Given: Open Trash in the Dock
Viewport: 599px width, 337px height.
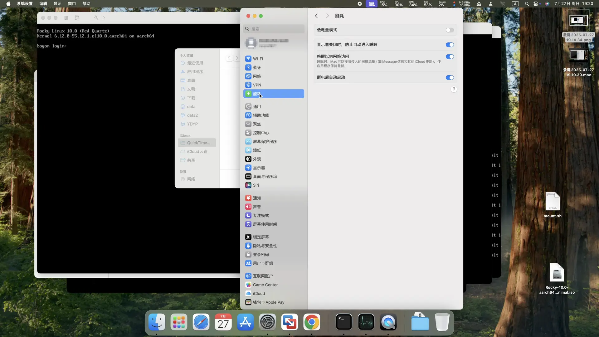Looking at the screenshot, I should pos(442,322).
